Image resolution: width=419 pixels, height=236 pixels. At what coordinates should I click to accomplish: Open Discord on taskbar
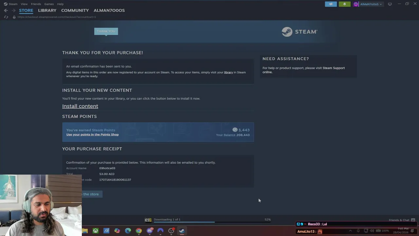150,231
